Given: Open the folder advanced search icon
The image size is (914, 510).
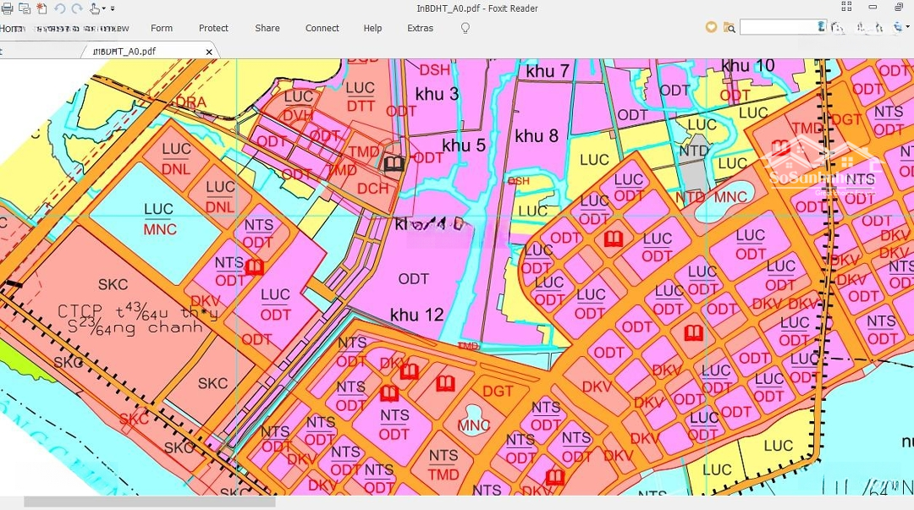Looking at the screenshot, I should (x=730, y=28).
